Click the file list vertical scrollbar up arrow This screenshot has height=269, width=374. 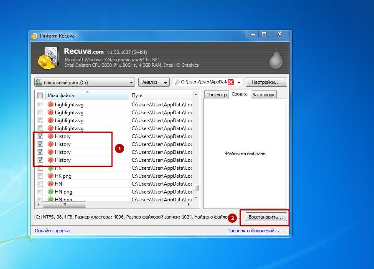pos(196,95)
